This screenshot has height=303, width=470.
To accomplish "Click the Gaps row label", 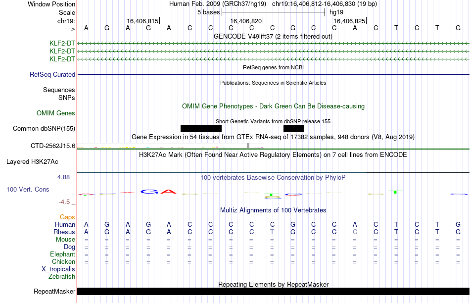I will (x=67, y=217).
